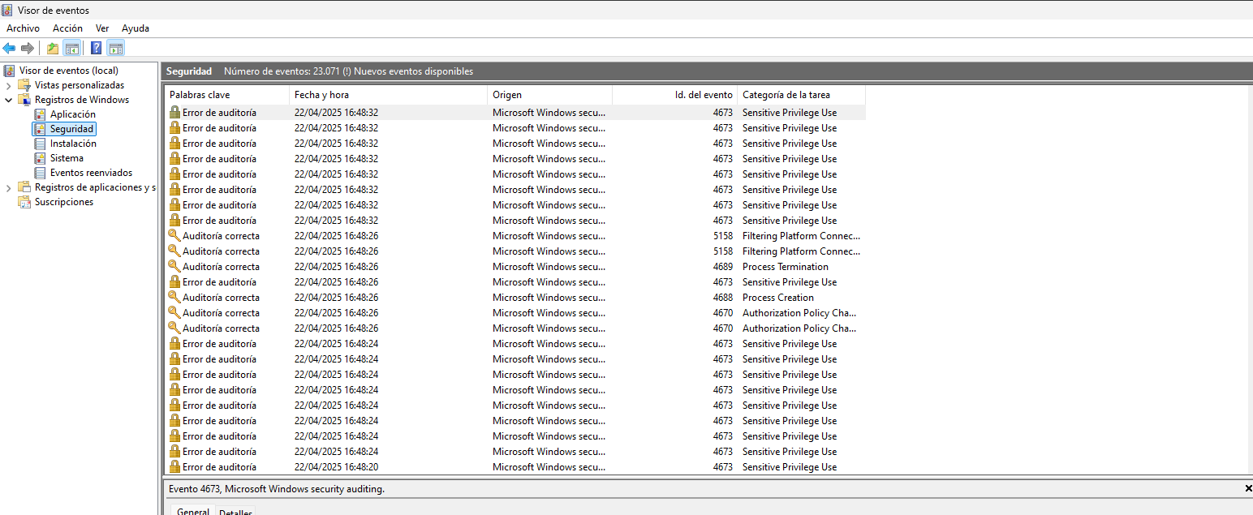Image resolution: width=1253 pixels, height=515 pixels.
Task: Click the Visor de eventos (local) root icon
Action: [10, 71]
